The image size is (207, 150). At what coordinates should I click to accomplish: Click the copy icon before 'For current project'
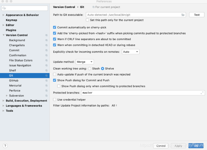pyautogui.click(x=94, y=7)
